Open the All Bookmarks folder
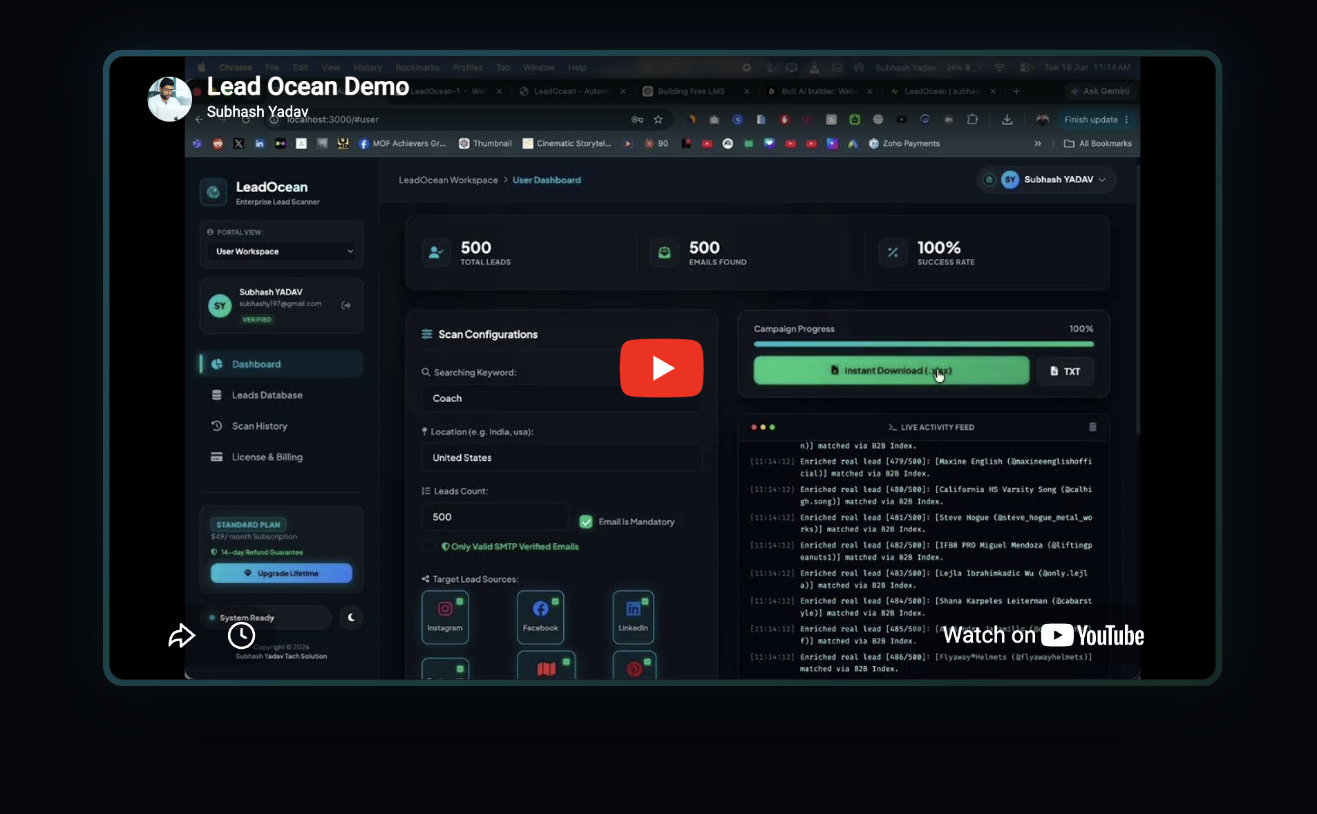This screenshot has width=1317, height=814. pyautogui.click(x=1098, y=144)
